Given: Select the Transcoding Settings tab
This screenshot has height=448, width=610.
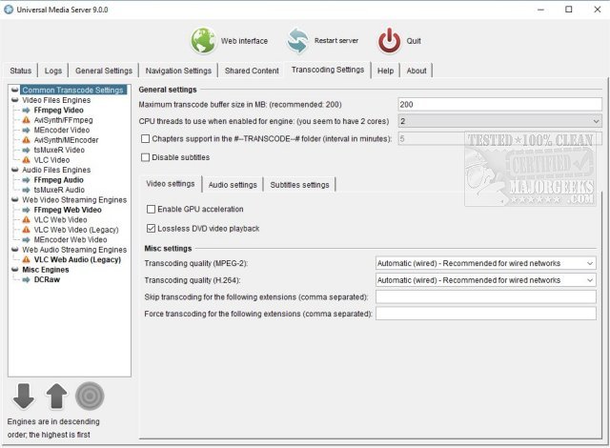Looking at the screenshot, I should 328,70.
